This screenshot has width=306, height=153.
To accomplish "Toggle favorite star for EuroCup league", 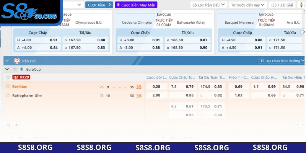I will tap(15, 69).
